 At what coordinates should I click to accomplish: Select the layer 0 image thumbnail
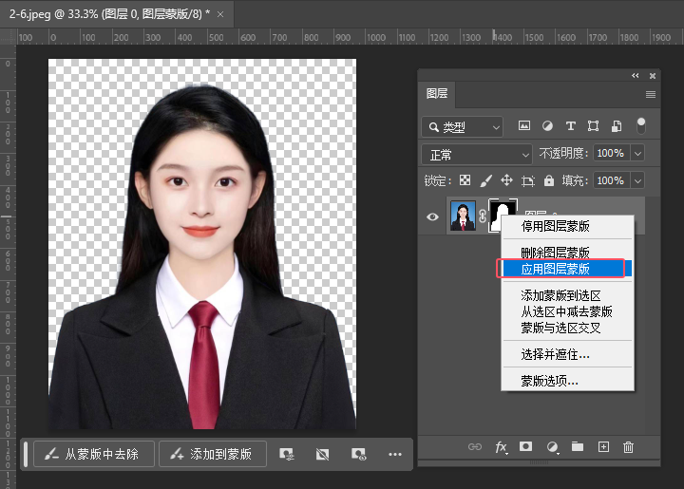point(463,216)
